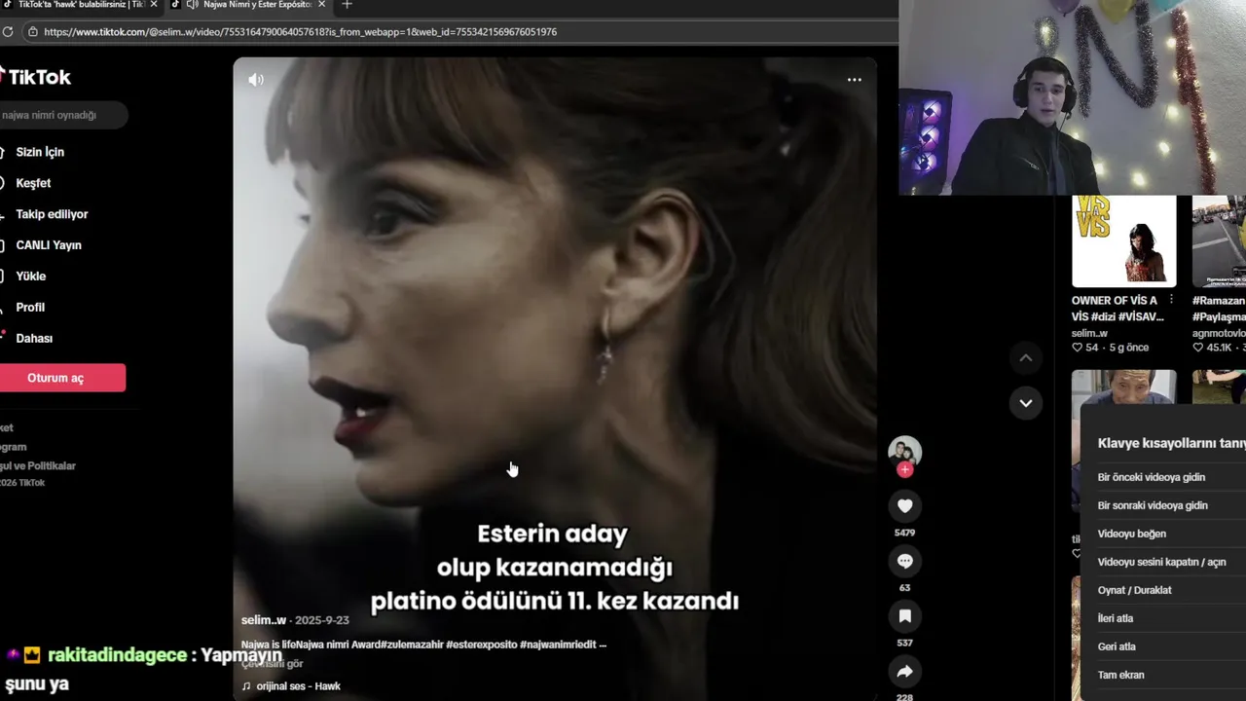
Task: Click #esterexposito hashtag in caption
Action: click(482, 645)
